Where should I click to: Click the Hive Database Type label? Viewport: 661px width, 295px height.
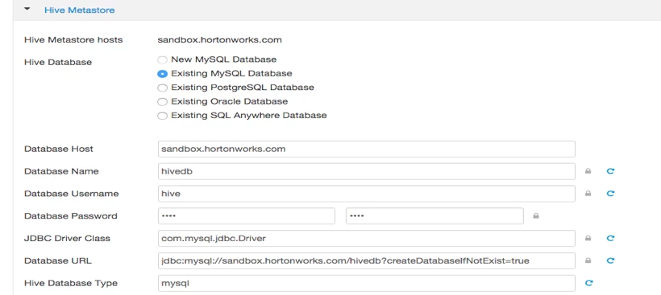(x=70, y=283)
